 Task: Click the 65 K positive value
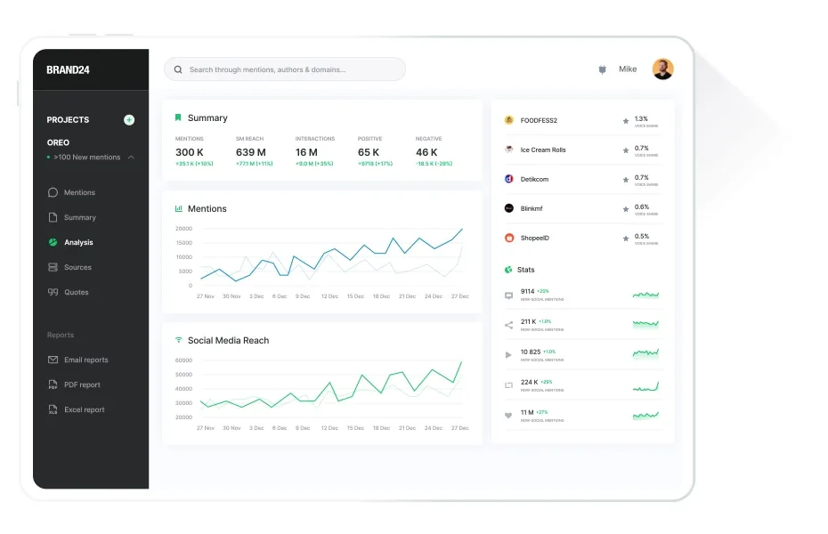(369, 152)
